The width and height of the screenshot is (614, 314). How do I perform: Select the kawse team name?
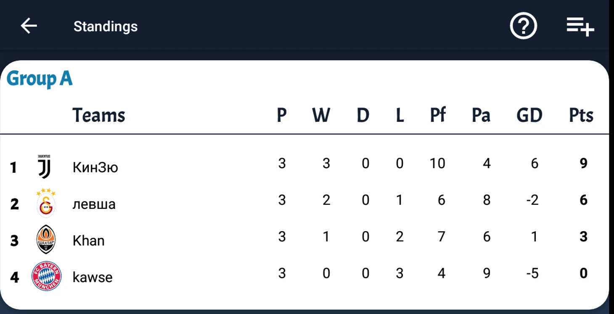click(x=93, y=277)
